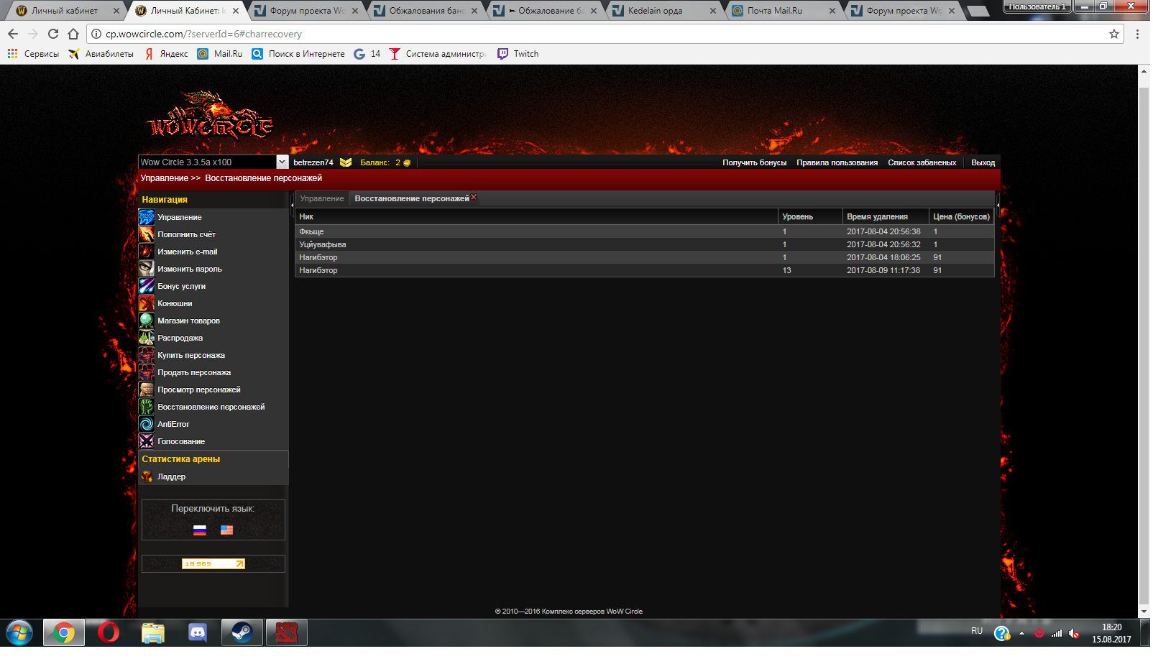
Task: Click the Продать персонажа sidebar icon
Action: 146,372
